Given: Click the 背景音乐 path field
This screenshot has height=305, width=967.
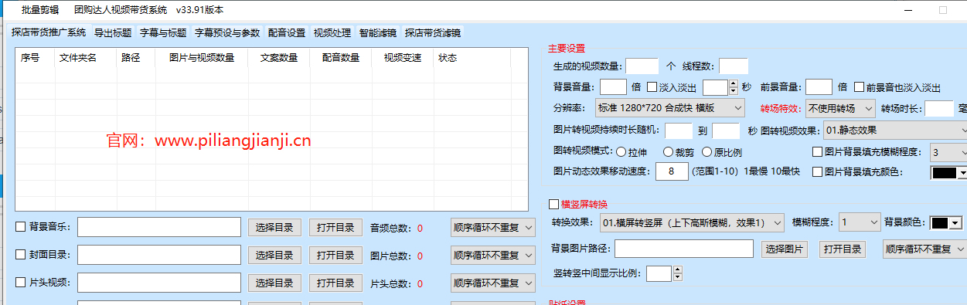Looking at the screenshot, I should click(159, 227).
